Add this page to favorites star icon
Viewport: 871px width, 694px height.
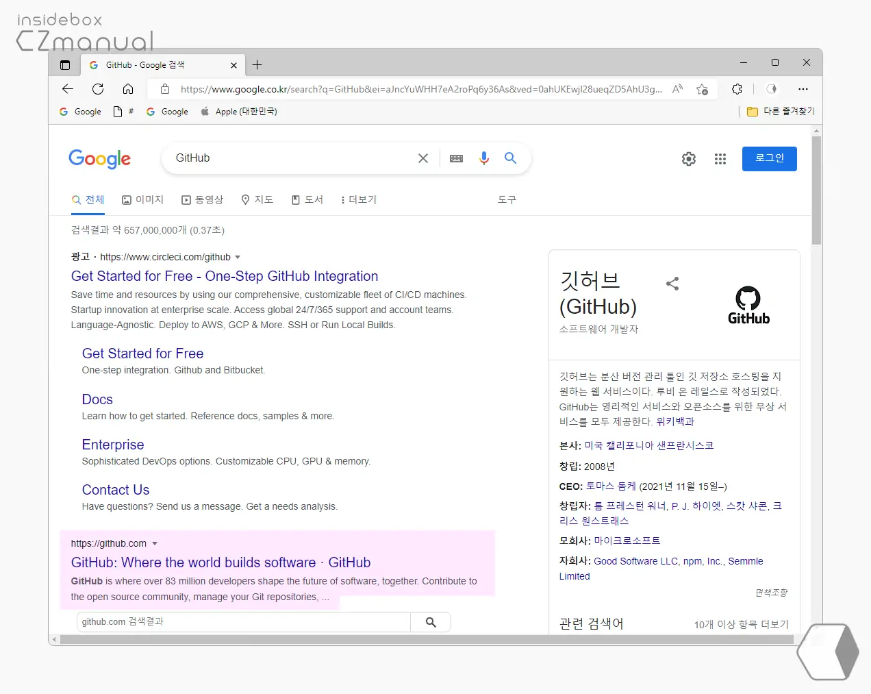[x=702, y=89]
